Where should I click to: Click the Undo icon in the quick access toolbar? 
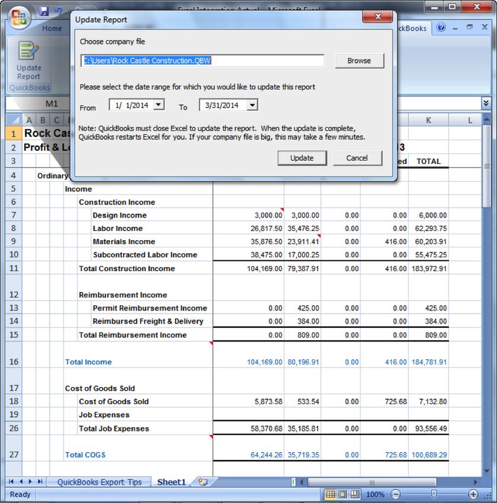[x=59, y=12]
